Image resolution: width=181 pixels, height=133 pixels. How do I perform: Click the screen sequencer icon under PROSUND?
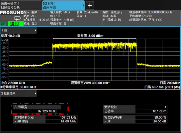17,18
